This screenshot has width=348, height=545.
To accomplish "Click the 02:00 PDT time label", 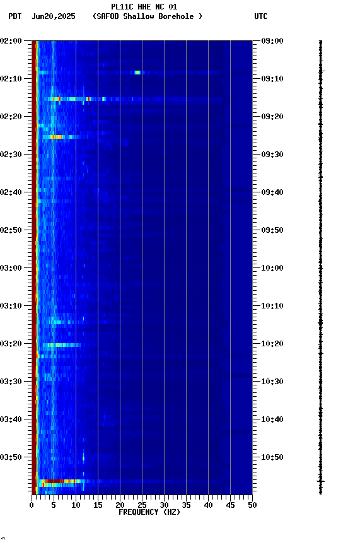I will (11, 41).
